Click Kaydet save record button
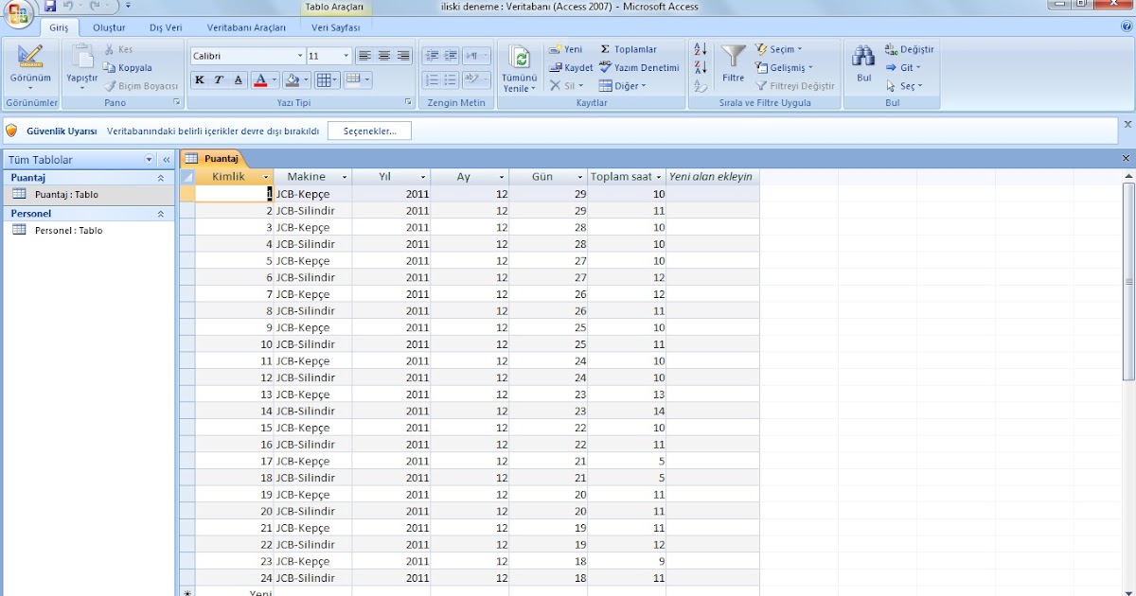The width and height of the screenshot is (1136, 596). click(x=571, y=67)
